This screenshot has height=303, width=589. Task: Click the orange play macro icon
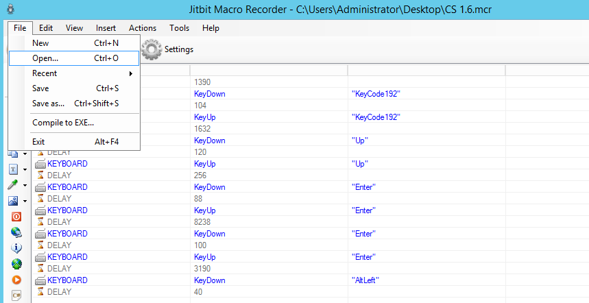tap(16, 280)
